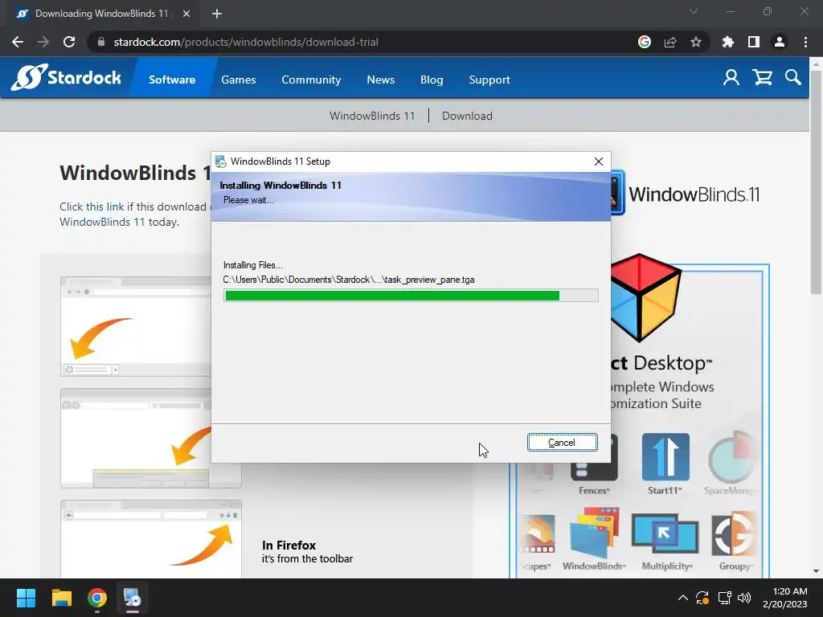Open the network tray icon
The width and height of the screenshot is (823, 617).
point(724,598)
